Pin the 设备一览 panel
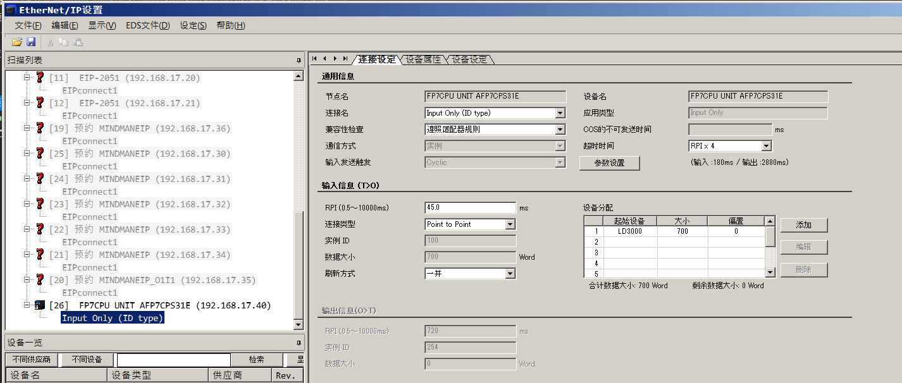902x383 pixels. 299,343
